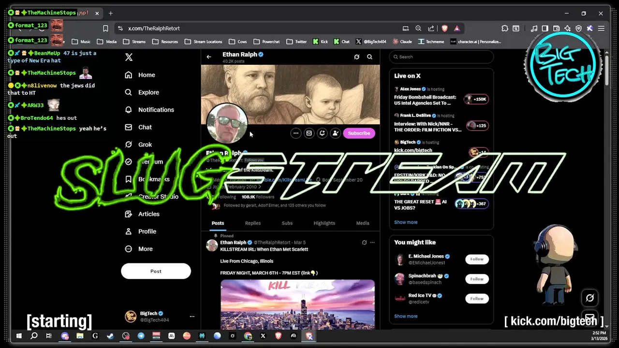Click the Brave Rewards triangle icon
The image size is (619, 348).
[457, 29]
